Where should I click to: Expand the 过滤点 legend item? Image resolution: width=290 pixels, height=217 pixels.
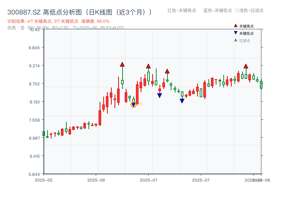click(x=244, y=41)
